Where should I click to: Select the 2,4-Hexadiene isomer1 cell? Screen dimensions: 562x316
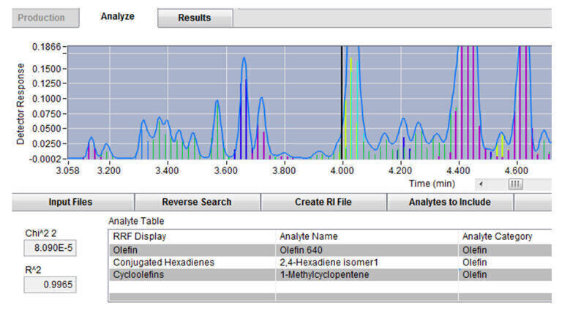pyautogui.click(x=367, y=263)
